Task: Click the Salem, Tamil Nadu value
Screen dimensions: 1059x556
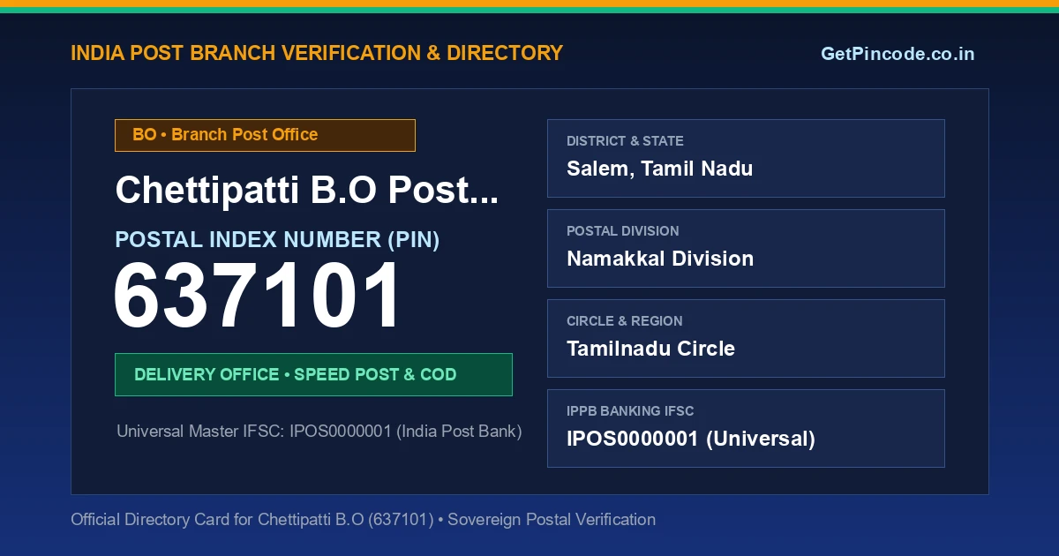Action: [x=659, y=169]
